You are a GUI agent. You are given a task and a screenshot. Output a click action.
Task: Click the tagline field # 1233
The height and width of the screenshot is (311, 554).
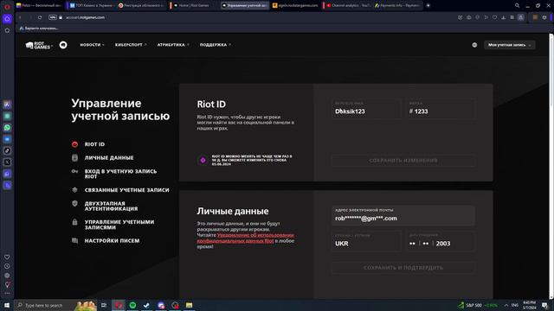[441, 109]
